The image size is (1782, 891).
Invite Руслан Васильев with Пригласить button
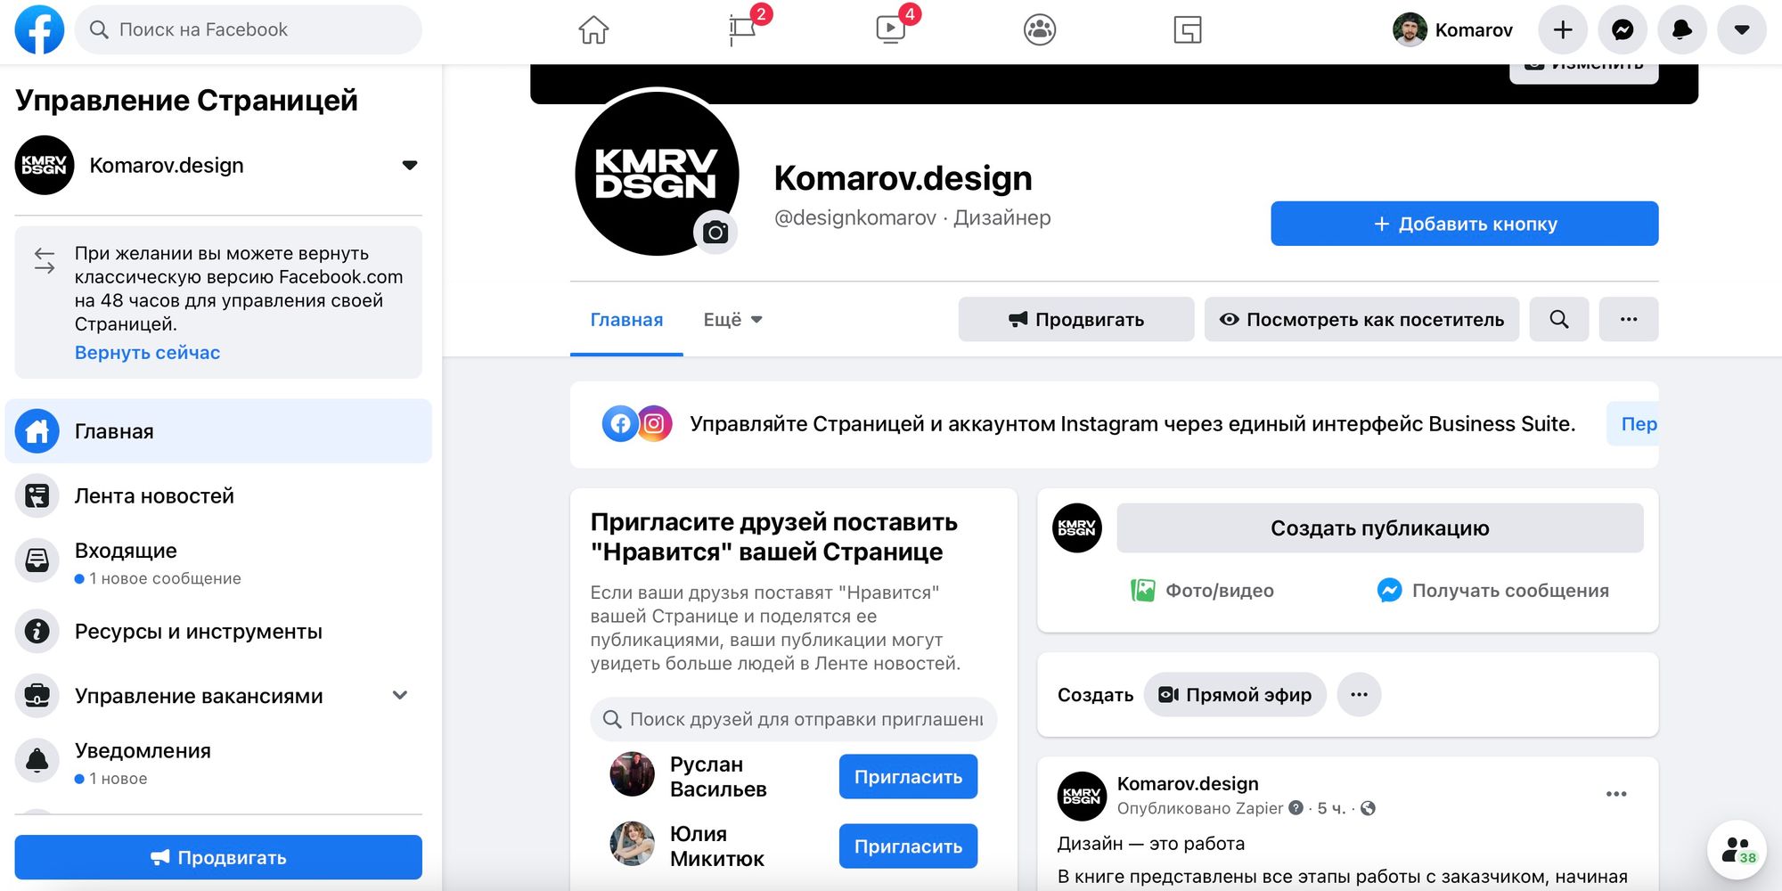[908, 777]
